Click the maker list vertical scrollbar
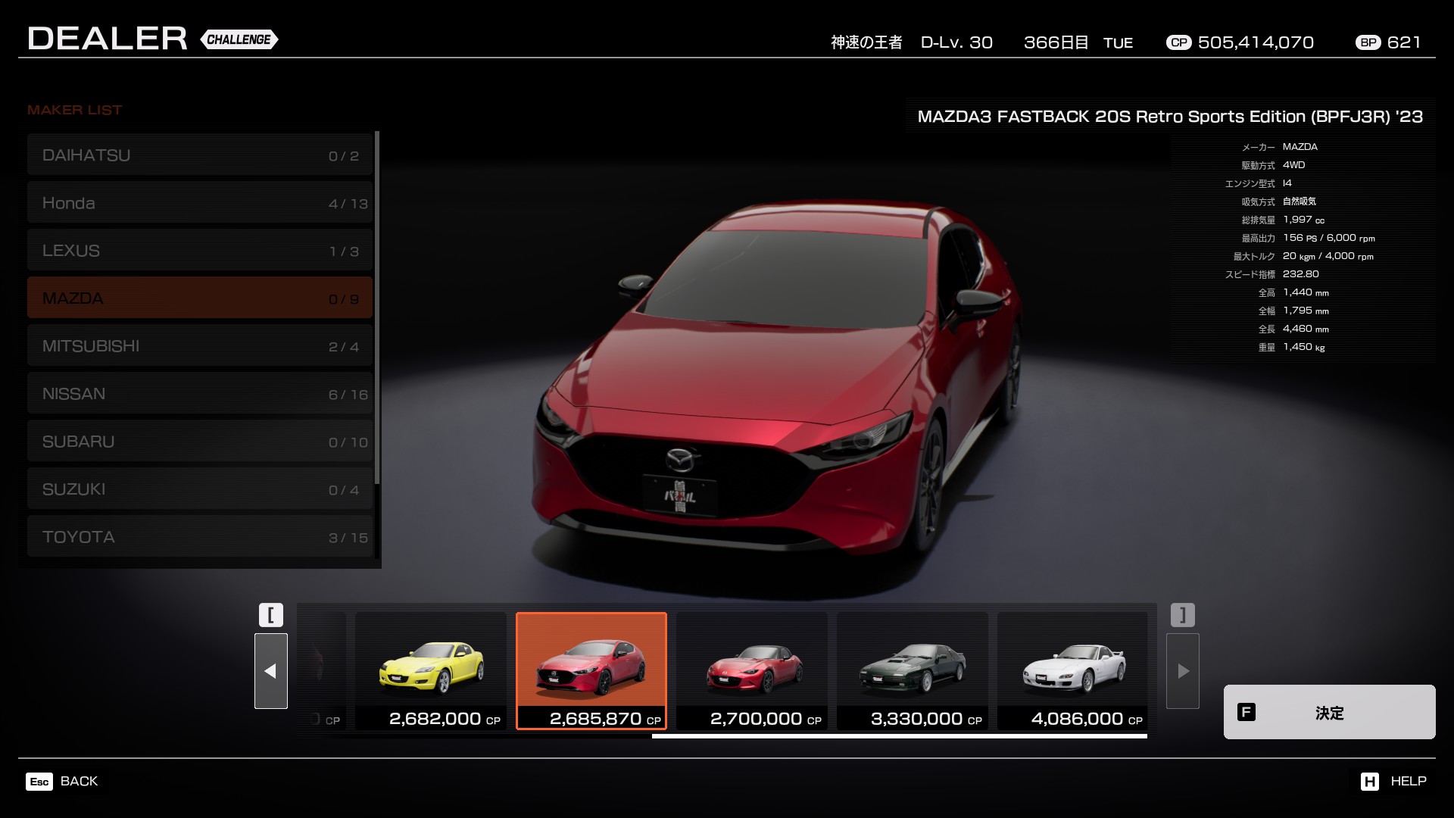 point(377,307)
